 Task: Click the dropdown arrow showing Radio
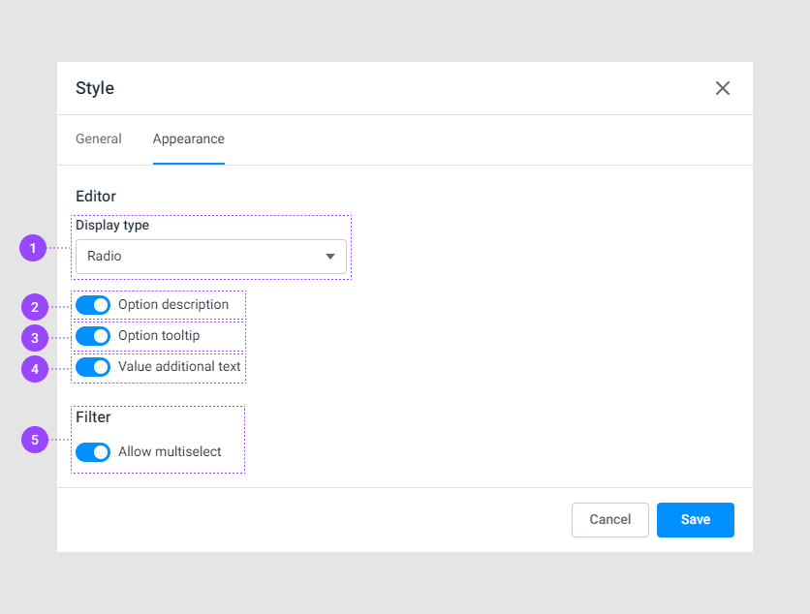click(x=330, y=256)
